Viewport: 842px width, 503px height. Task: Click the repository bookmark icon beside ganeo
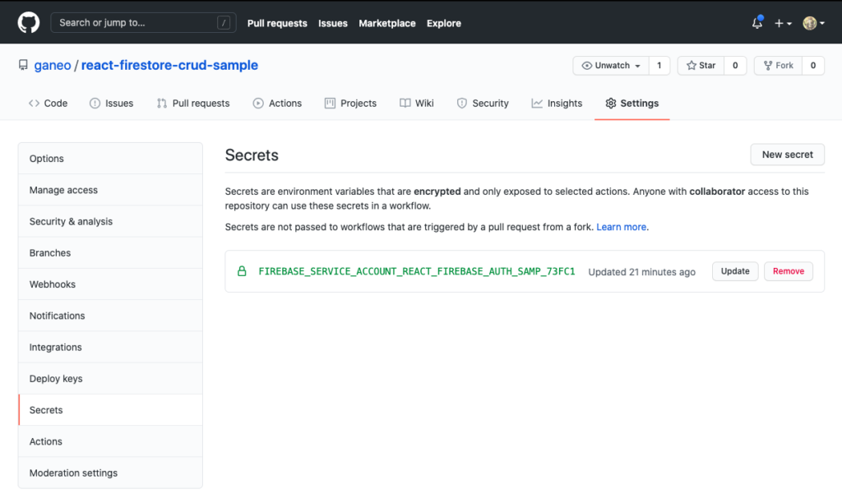(25, 64)
